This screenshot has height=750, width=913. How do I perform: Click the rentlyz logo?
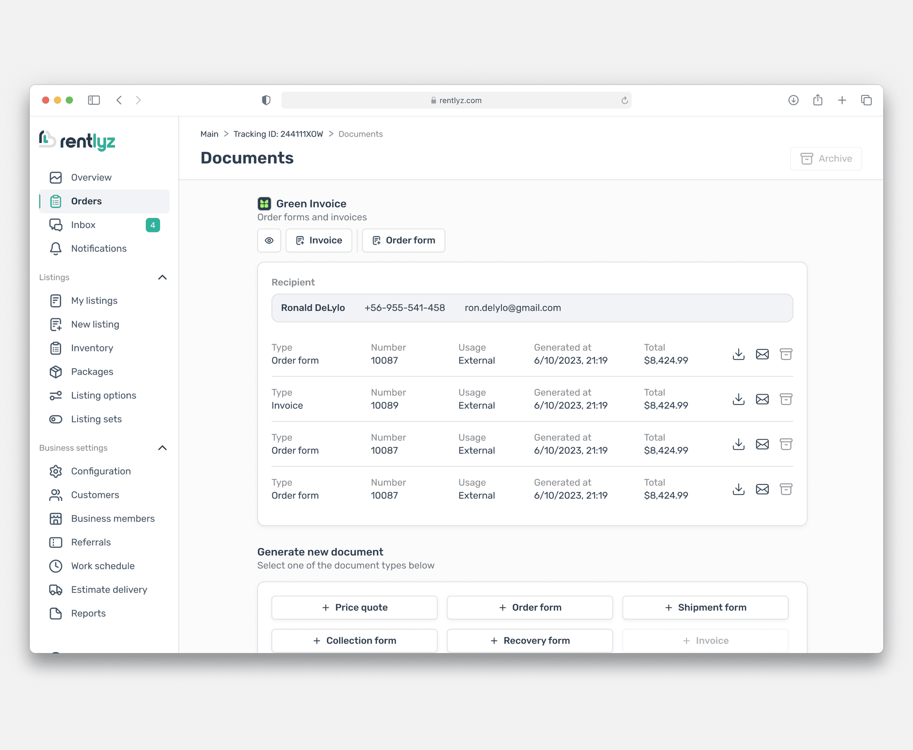(77, 141)
